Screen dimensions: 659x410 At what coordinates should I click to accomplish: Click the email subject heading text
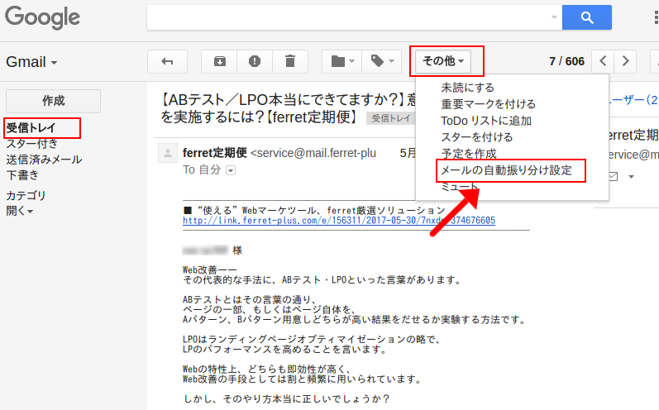(x=288, y=108)
